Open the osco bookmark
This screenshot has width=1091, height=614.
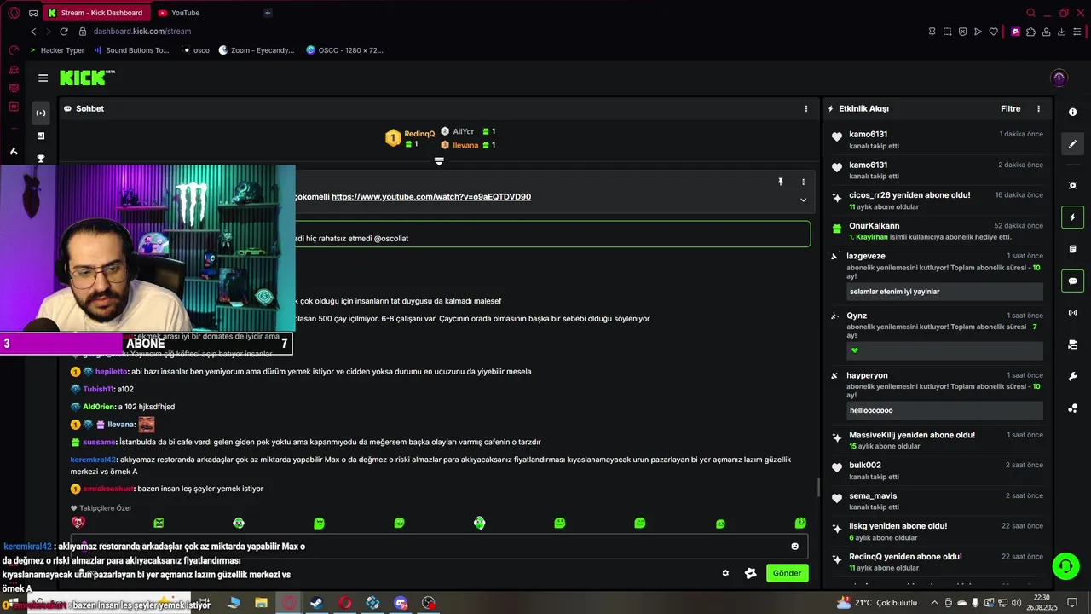coord(195,50)
